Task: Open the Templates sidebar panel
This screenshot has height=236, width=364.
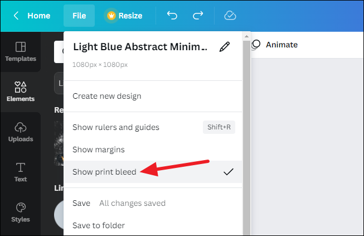Action: 21,51
